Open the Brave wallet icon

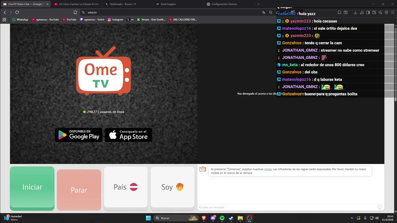[x=374, y=12]
